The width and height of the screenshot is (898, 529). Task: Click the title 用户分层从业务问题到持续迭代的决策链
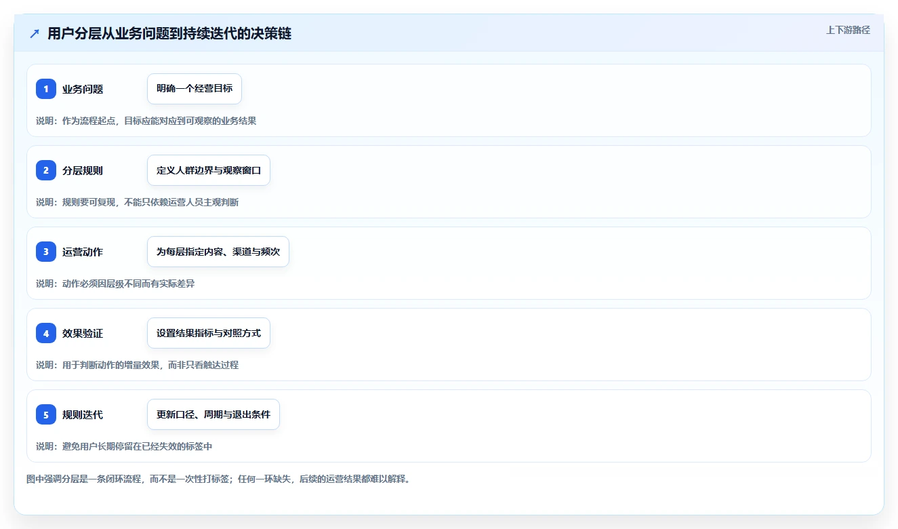coord(169,34)
